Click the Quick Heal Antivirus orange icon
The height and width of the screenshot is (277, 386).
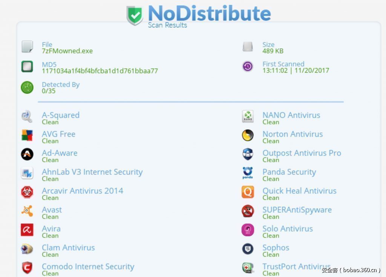coord(248,192)
